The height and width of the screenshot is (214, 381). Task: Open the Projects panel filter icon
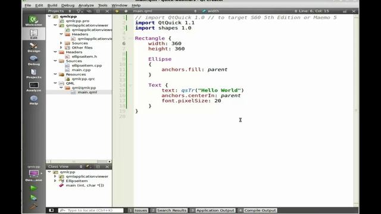tap(79, 11)
